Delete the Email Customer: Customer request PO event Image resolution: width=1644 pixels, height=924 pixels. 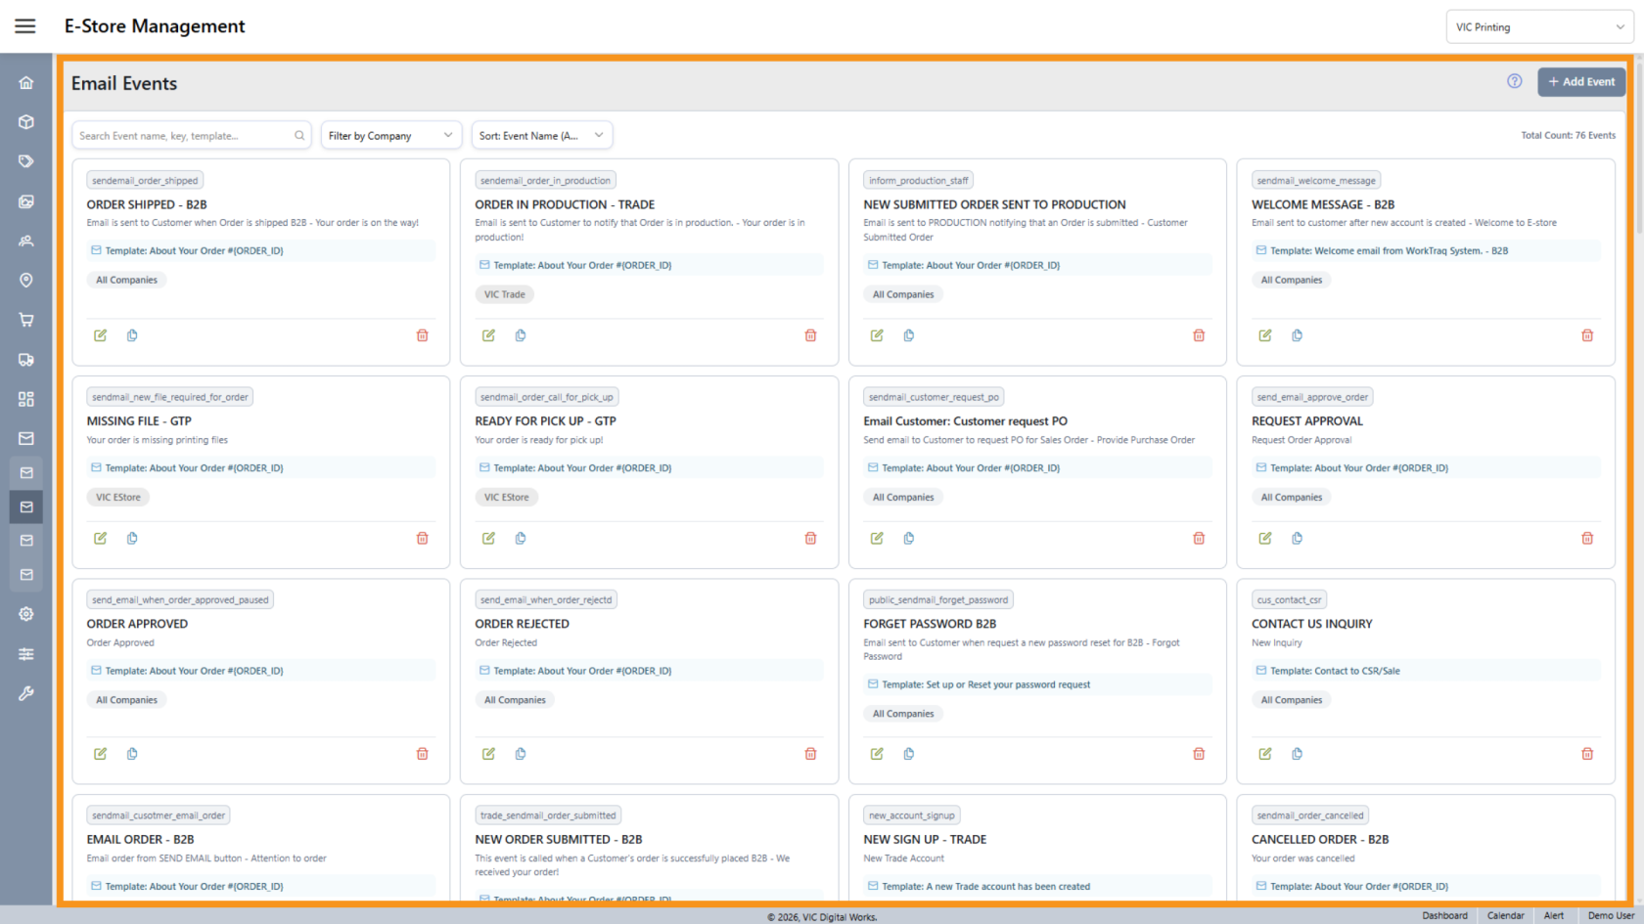[x=1199, y=538]
